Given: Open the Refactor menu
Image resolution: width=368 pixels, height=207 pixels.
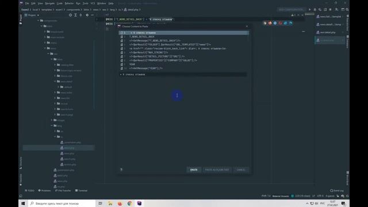Looking at the screenshot, I should 69,3.
